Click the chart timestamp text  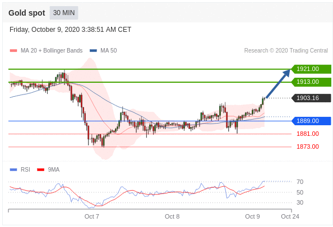click(x=70, y=30)
